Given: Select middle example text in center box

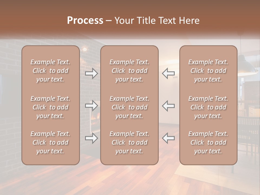Looking at the screenshot, I should [x=129, y=107].
